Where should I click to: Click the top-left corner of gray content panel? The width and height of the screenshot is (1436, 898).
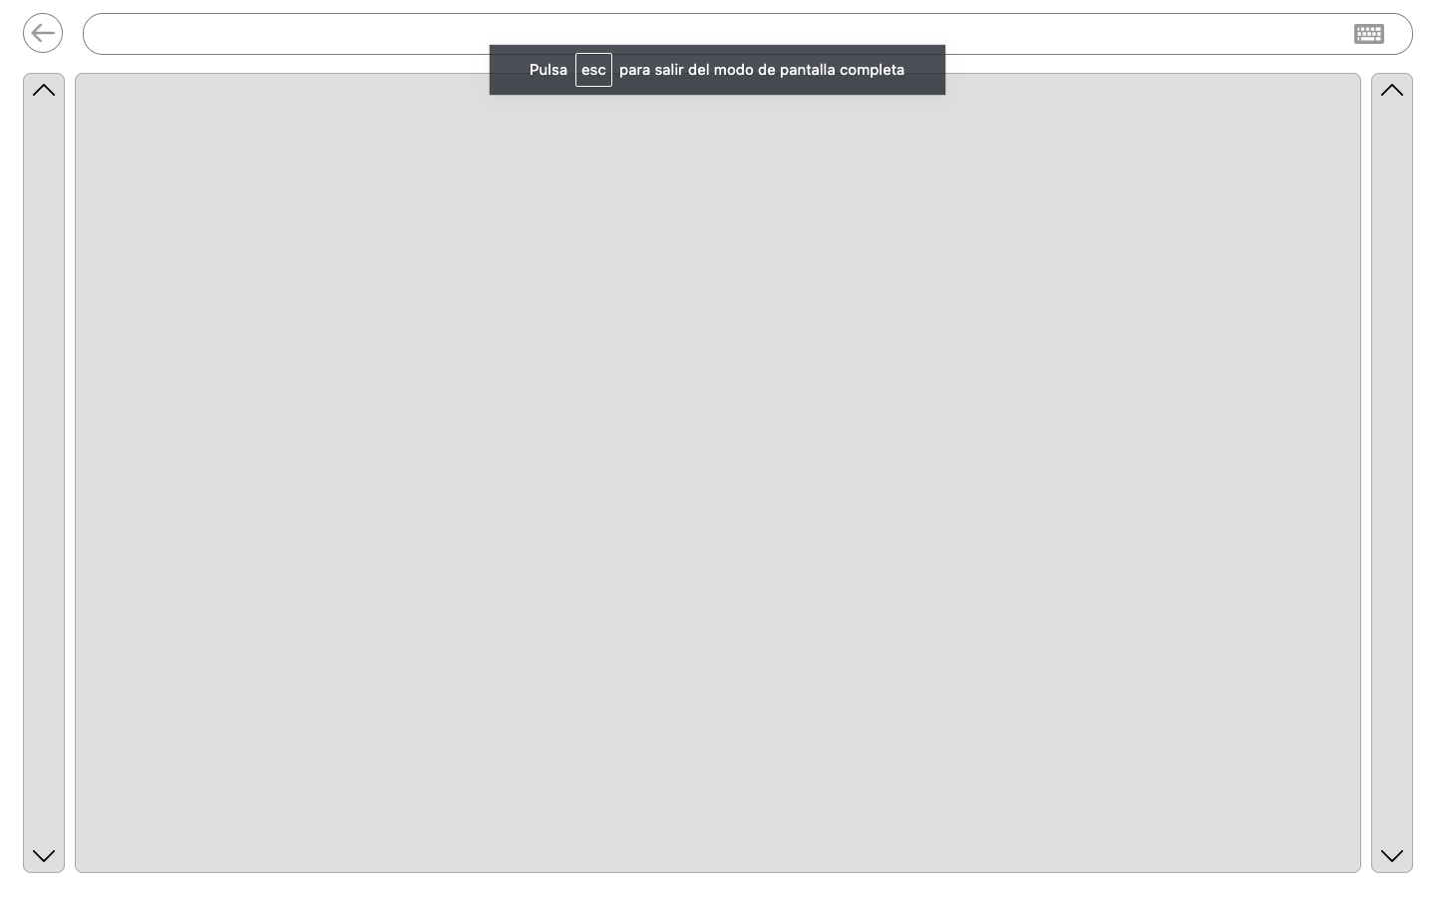(82, 80)
